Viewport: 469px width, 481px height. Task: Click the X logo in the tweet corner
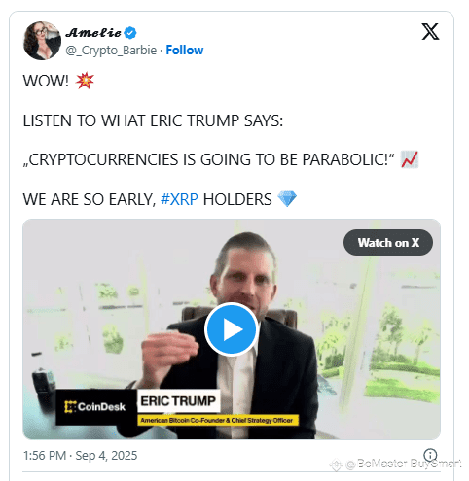[430, 32]
